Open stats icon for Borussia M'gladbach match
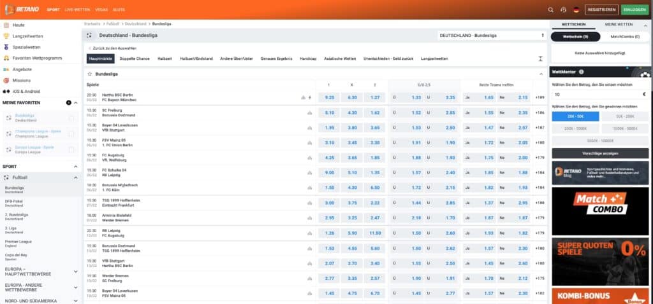Viewport: 653px width, 304px height. (309, 188)
